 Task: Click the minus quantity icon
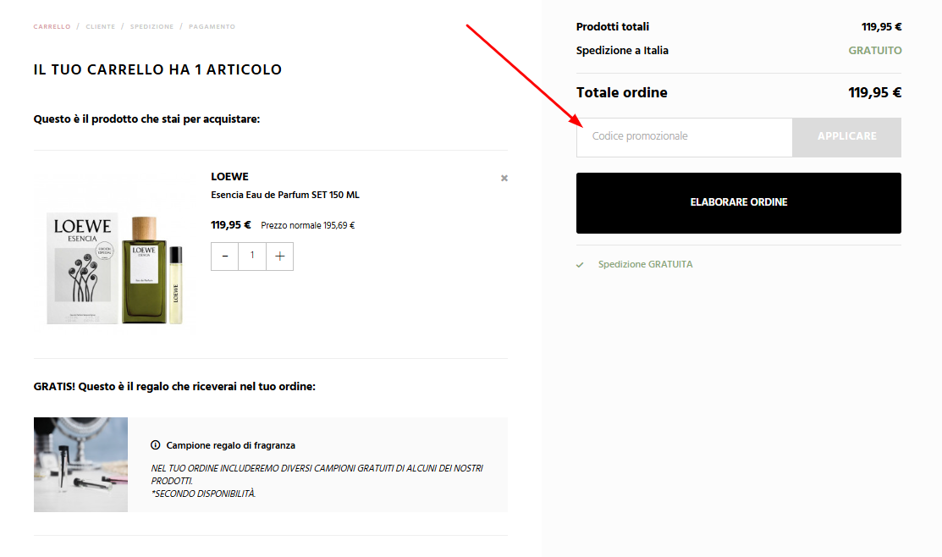click(x=224, y=256)
